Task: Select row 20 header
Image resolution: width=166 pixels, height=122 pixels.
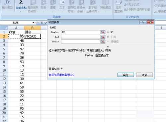Action: pos(4,113)
